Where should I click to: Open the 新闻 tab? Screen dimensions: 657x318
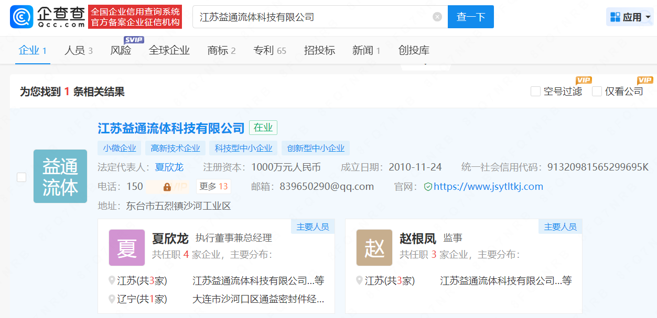pos(367,50)
